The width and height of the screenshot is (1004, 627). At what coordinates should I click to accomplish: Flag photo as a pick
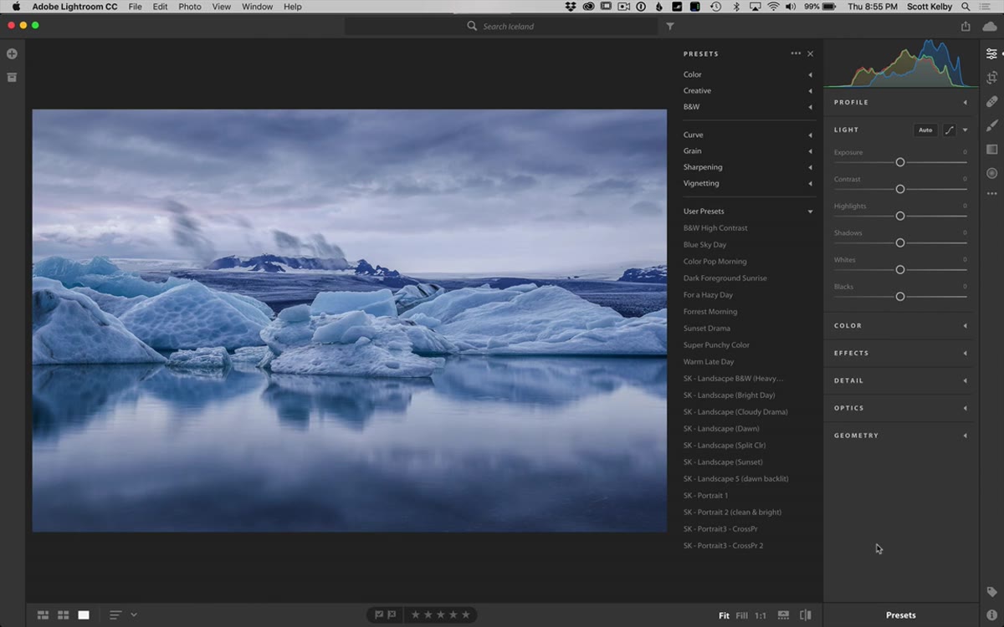[379, 614]
